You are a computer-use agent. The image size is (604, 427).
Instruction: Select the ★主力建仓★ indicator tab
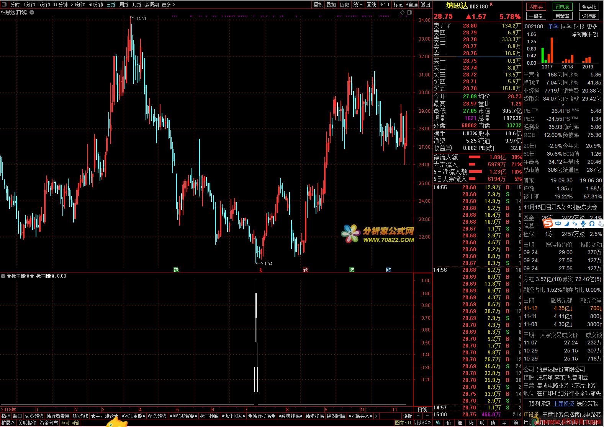click(105, 416)
